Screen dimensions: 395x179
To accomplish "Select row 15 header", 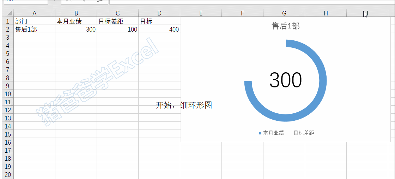I will pos(7,134).
